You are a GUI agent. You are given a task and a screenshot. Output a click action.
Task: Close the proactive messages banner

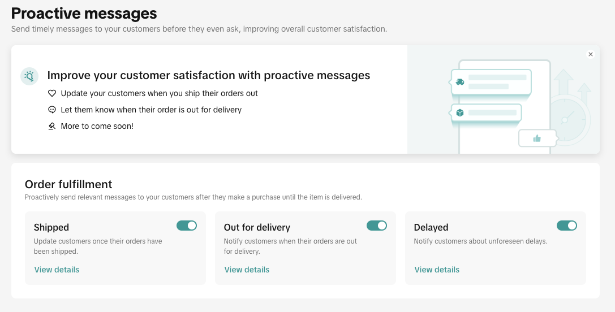click(591, 55)
